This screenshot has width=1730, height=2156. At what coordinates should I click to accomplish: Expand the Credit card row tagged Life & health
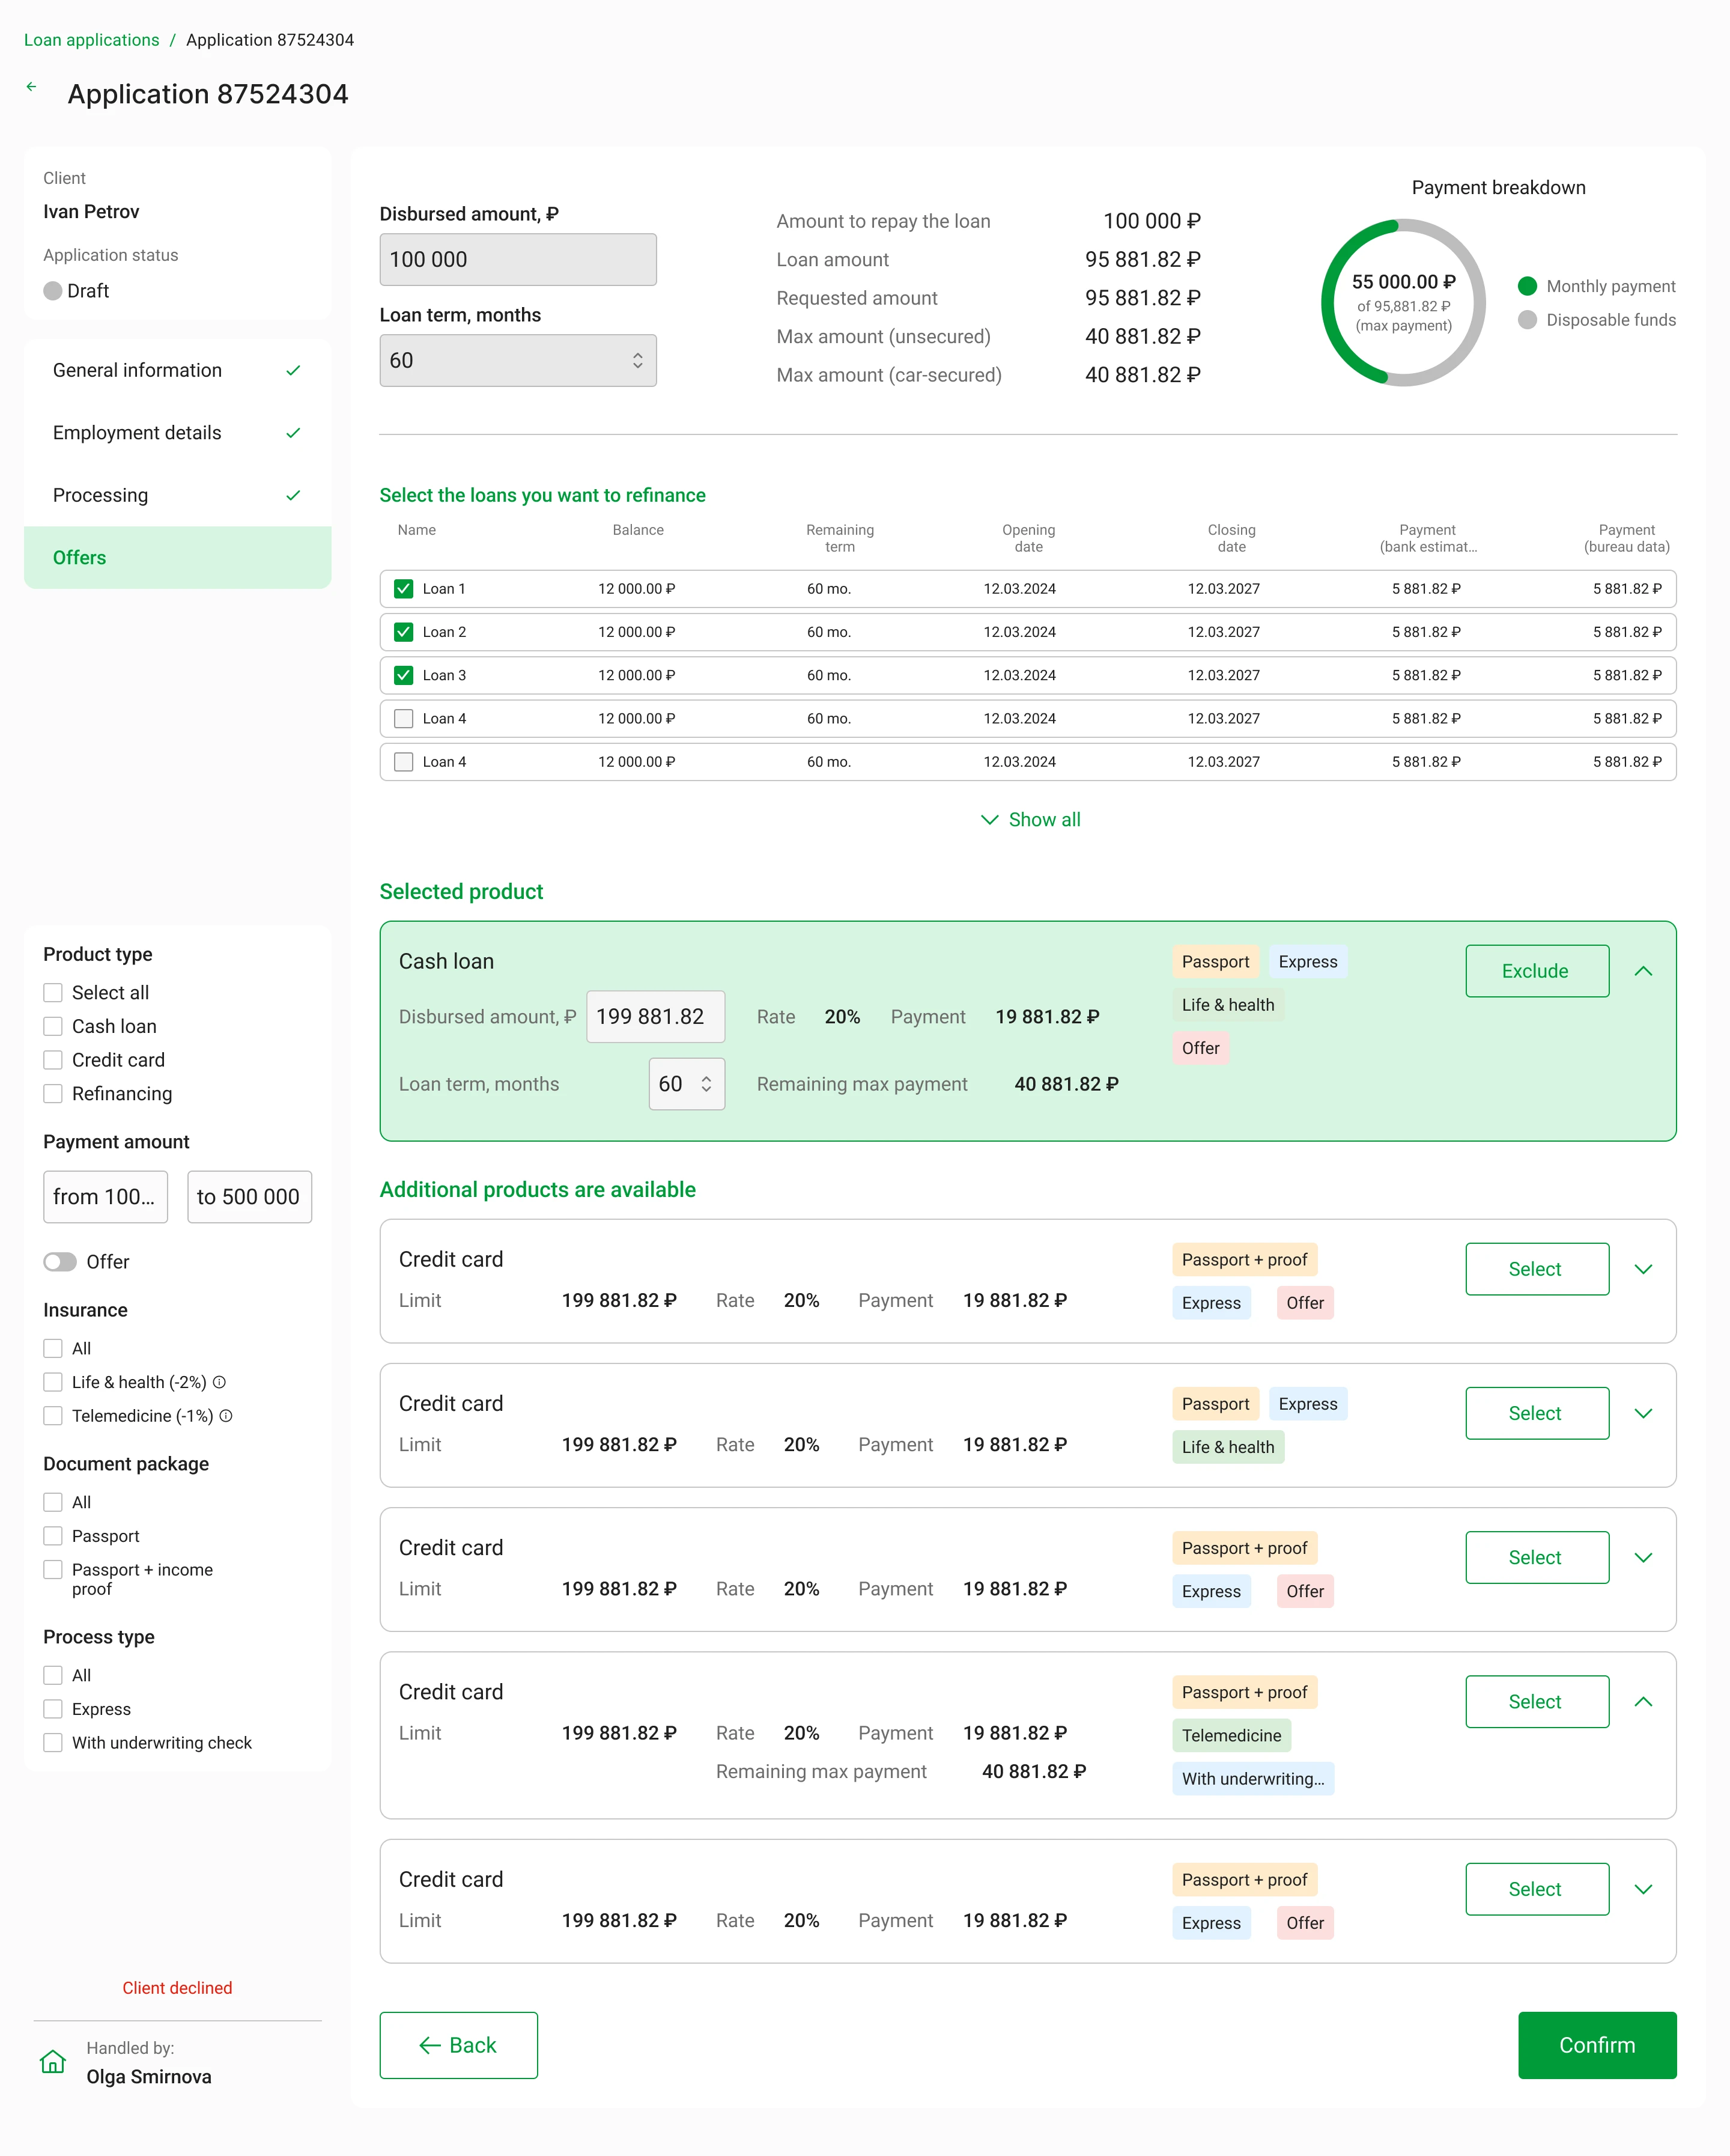1643,1414
